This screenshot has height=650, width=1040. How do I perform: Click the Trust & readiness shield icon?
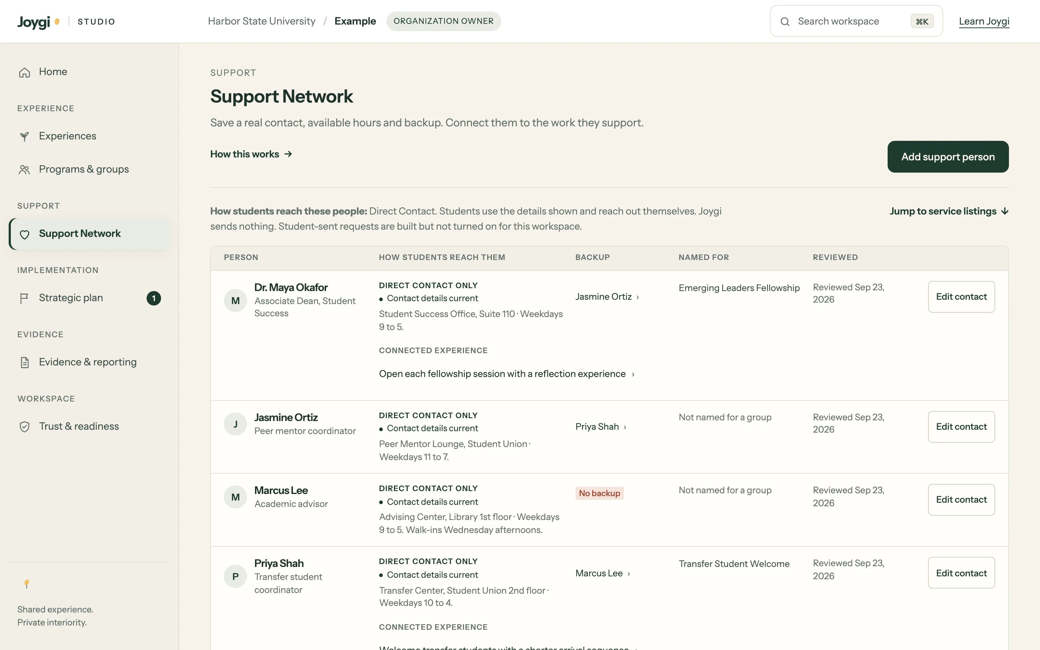pos(25,426)
